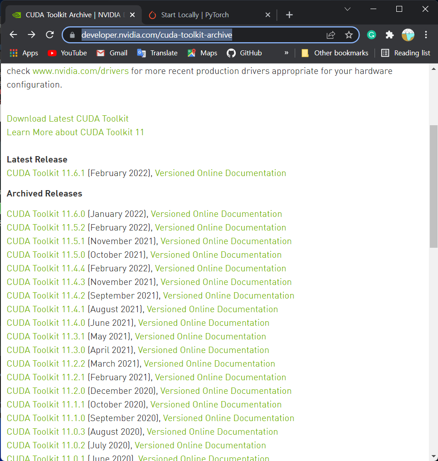Open CUDA Toolkit 11.1.1 link
Image resolution: width=438 pixels, height=461 pixels.
(x=46, y=405)
